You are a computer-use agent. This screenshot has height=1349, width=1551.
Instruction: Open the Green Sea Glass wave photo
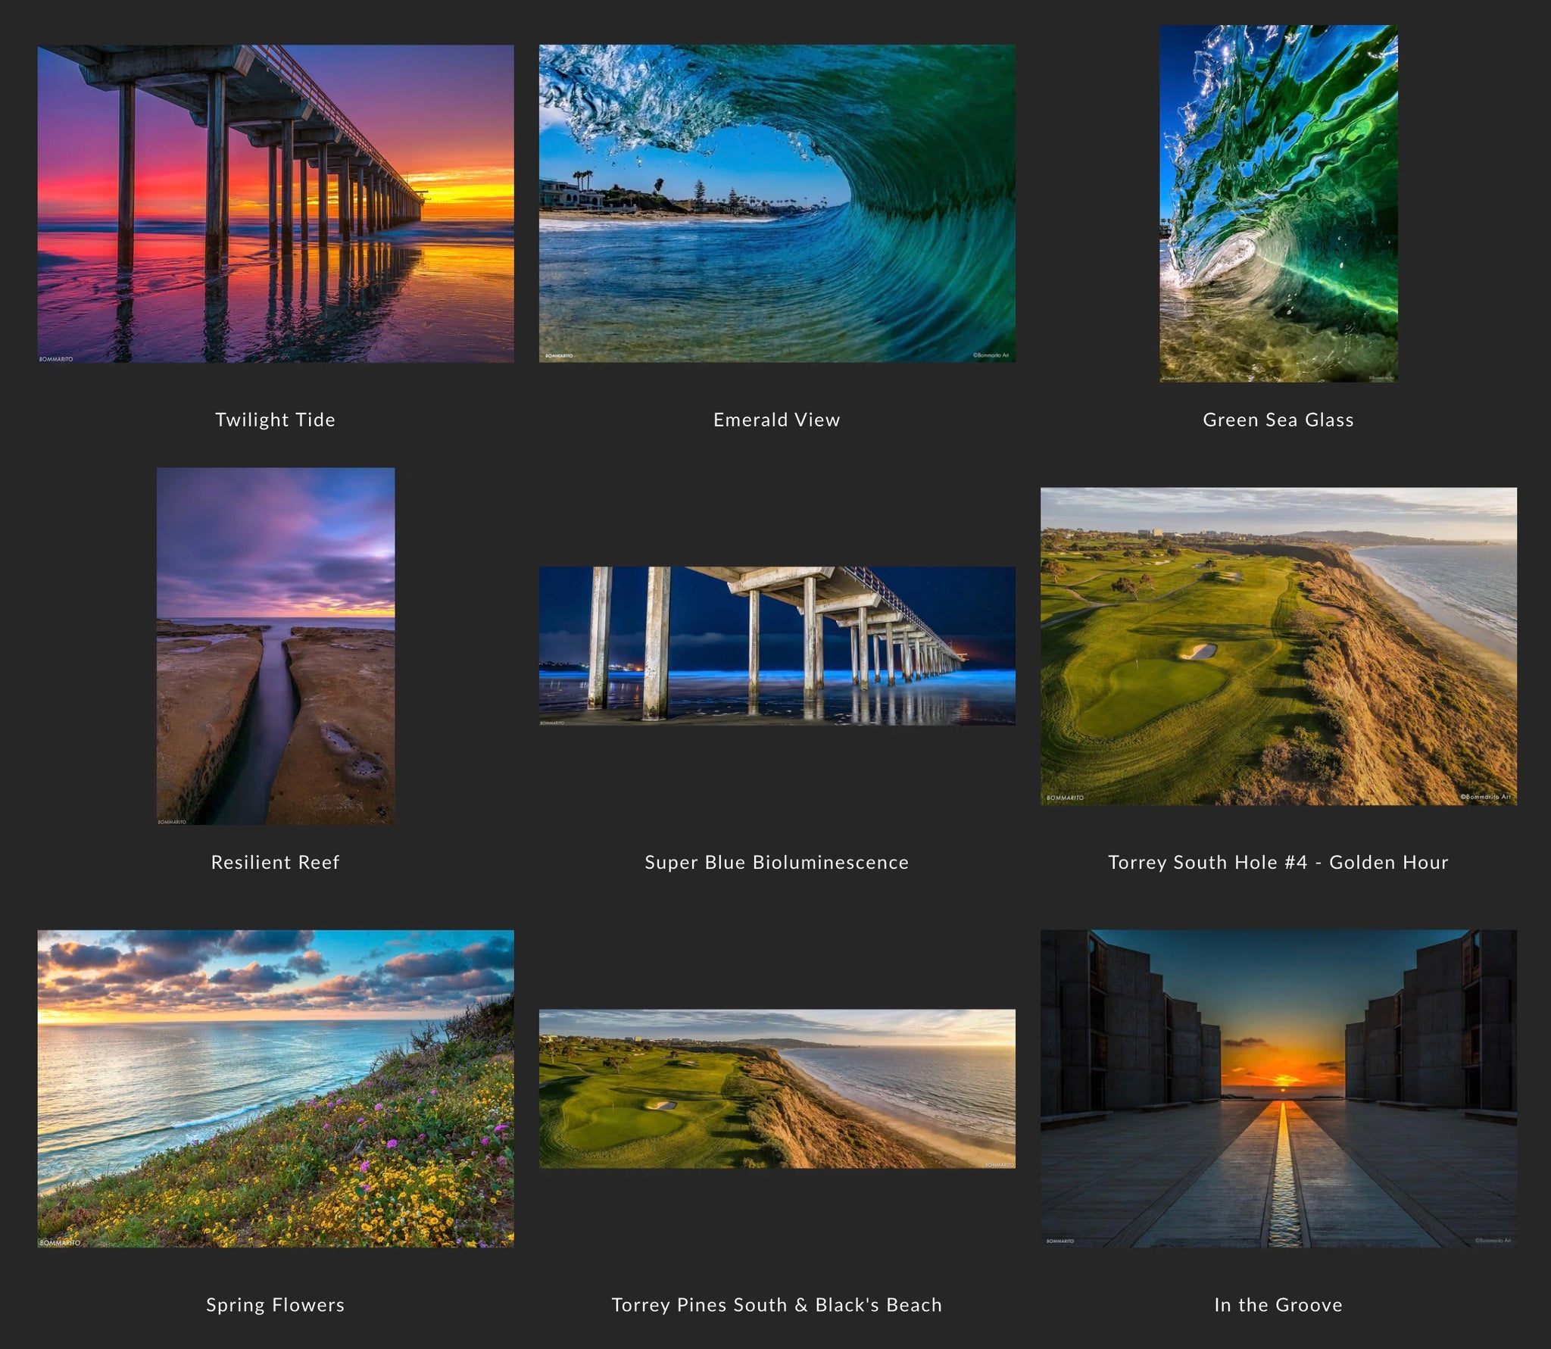pos(1278,204)
